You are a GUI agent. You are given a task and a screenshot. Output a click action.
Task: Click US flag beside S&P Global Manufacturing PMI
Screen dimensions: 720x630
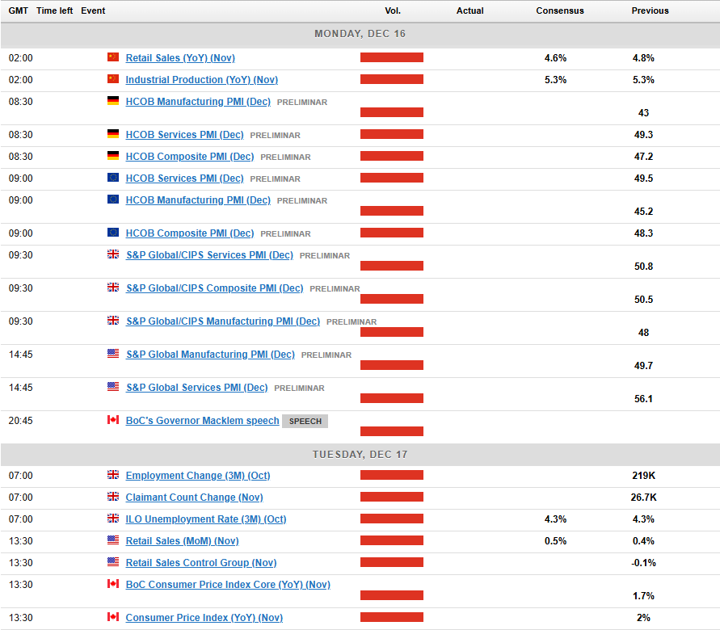pyautogui.click(x=113, y=353)
